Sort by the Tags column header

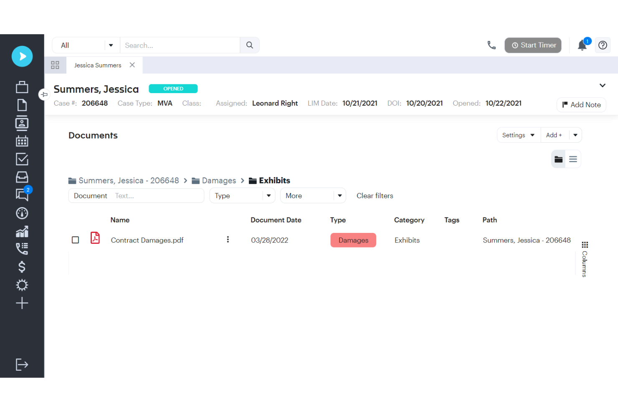pyautogui.click(x=451, y=220)
